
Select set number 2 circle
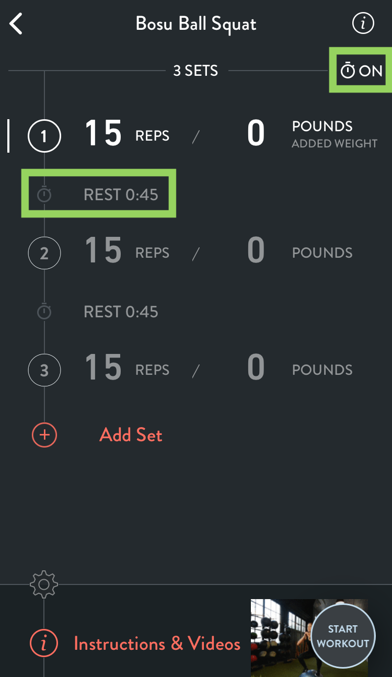44,253
